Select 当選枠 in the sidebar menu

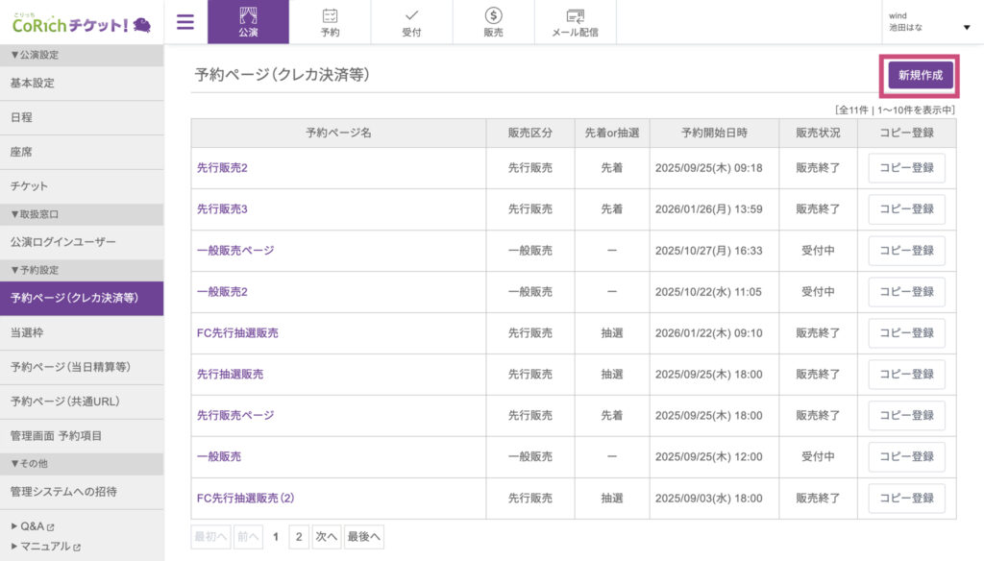[x=28, y=332]
